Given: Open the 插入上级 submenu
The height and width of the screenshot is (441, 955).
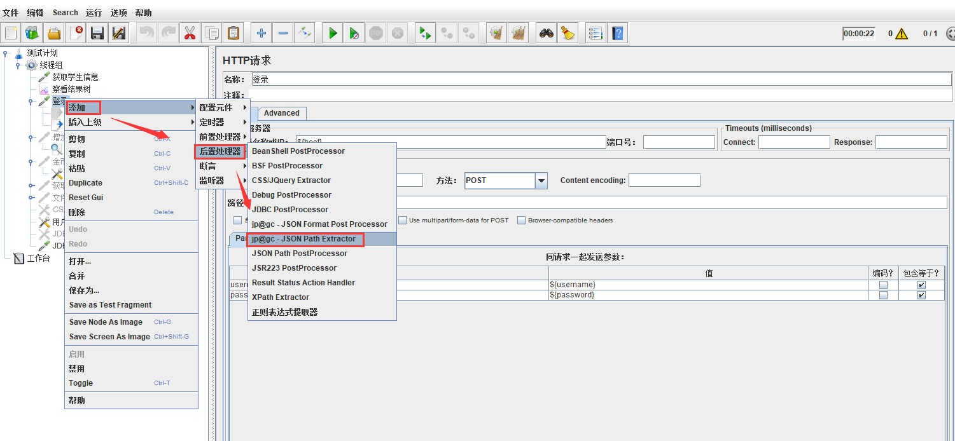Looking at the screenshot, I should pos(131,122).
